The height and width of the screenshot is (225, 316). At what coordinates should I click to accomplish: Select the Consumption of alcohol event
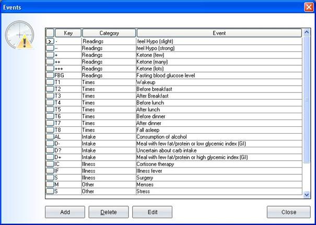pos(219,137)
